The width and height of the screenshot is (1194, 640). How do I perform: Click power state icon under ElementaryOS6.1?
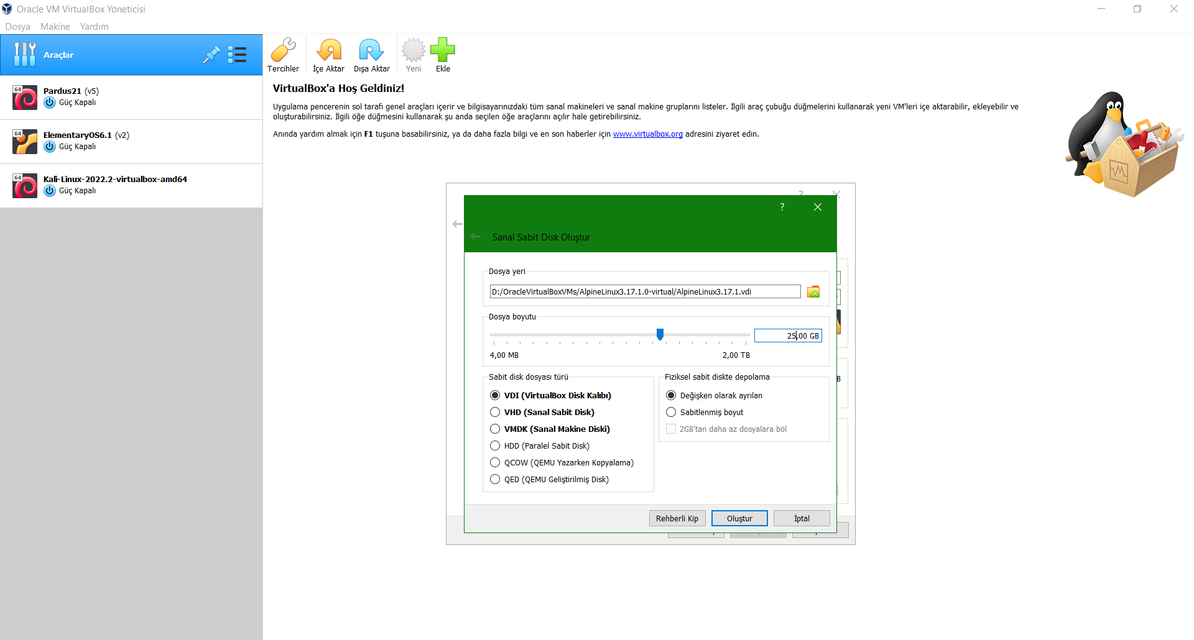click(x=50, y=147)
